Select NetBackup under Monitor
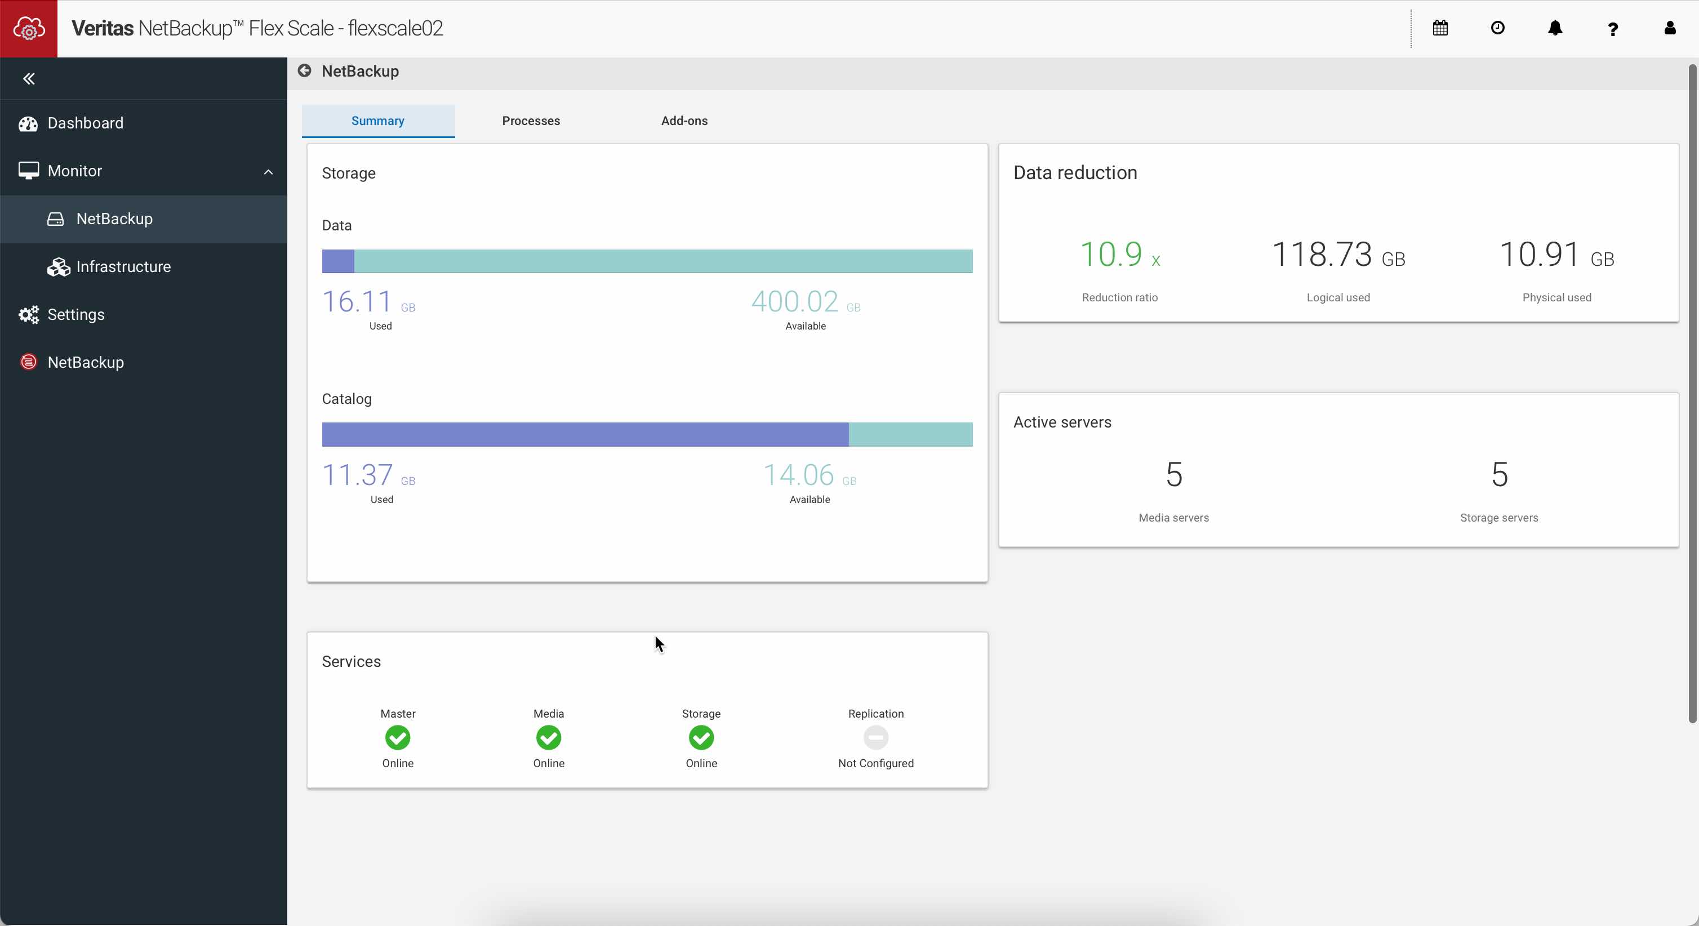 [143, 219]
